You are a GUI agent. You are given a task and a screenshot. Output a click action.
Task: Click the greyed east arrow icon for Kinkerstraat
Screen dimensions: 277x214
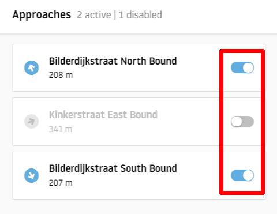[31, 122]
